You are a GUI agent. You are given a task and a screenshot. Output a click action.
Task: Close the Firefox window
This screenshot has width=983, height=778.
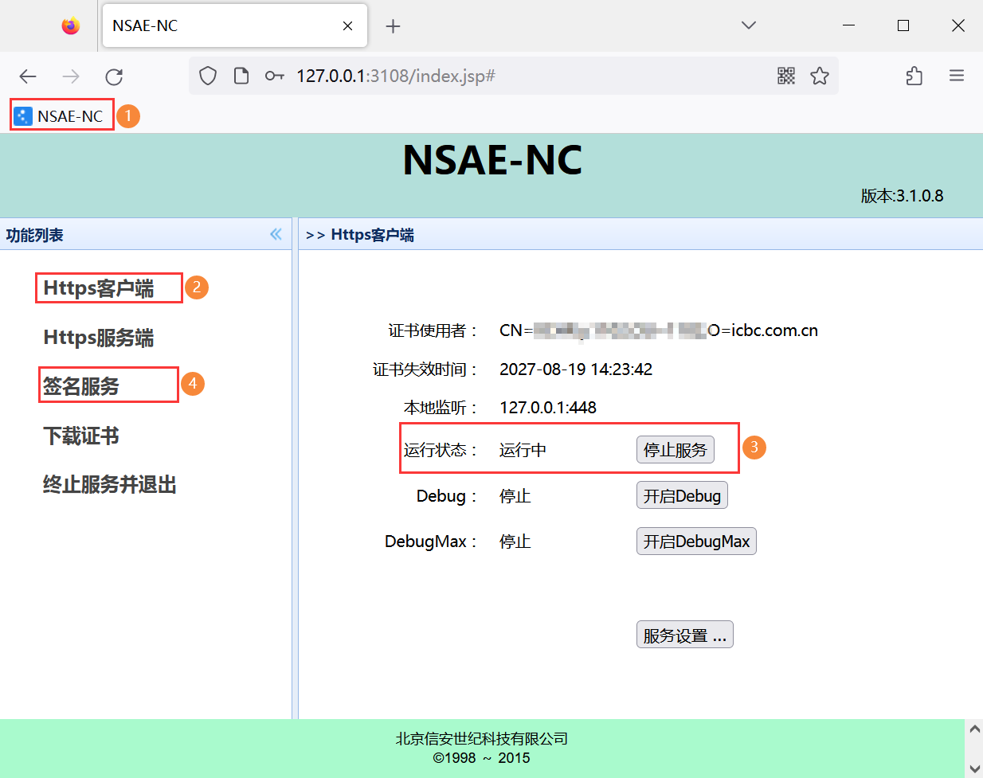point(958,25)
